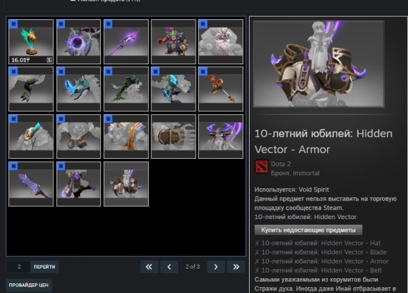
Task: Choose the blue crystal sword item
Action: (x=32, y=184)
